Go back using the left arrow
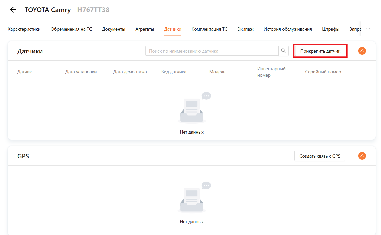 click(13, 10)
